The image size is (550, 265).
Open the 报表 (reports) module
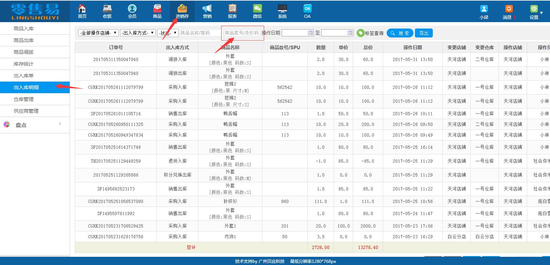pyautogui.click(x=232, y=11)
